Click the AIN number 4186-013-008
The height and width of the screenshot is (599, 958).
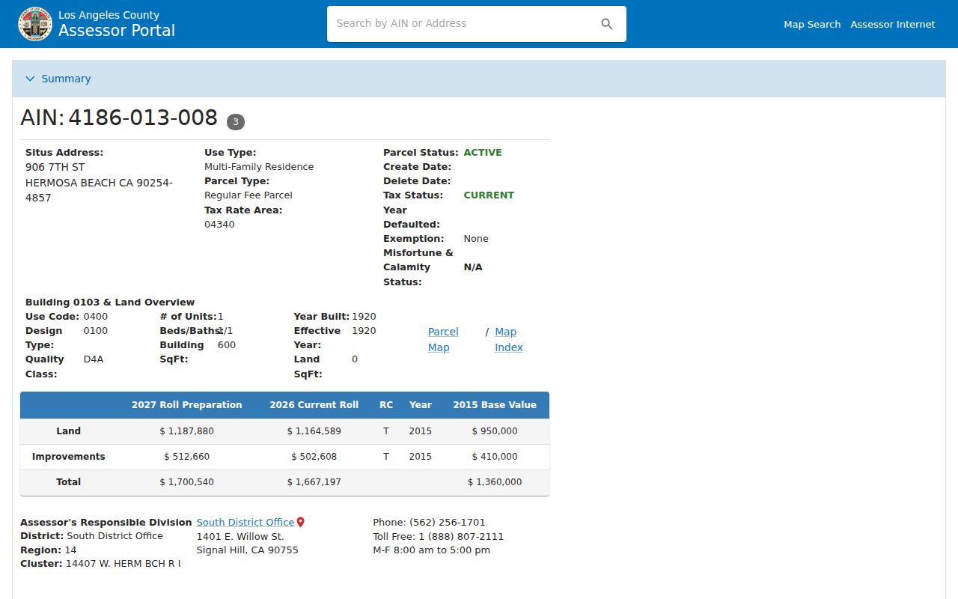click(x=143, y=118)
